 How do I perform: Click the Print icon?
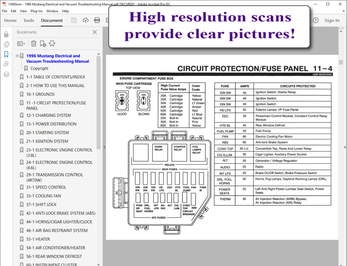coord(97,20)
